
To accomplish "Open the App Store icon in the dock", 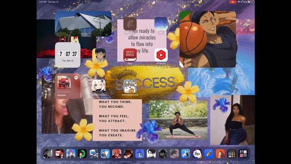I will 186,154.
